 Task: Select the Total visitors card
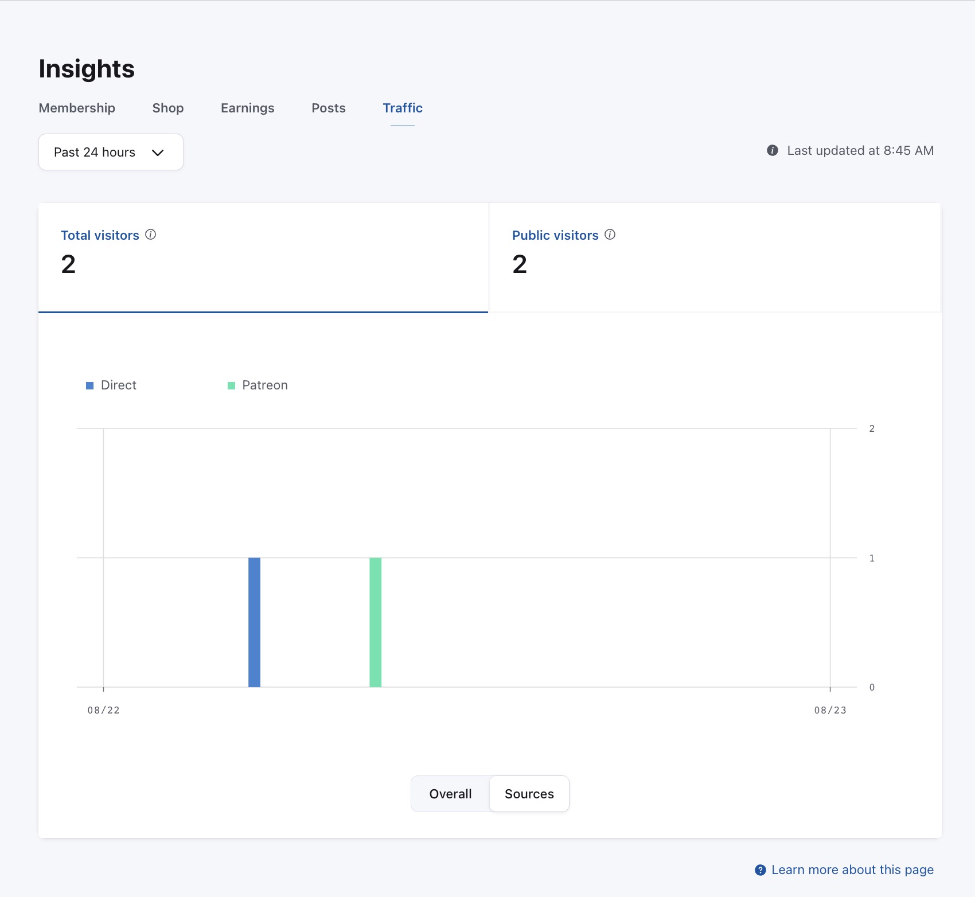pos(263,258)
